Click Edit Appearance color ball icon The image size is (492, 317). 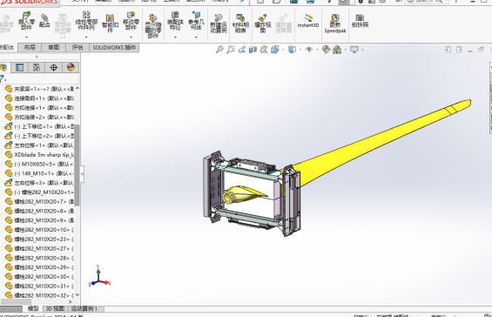tap(326, 50)
